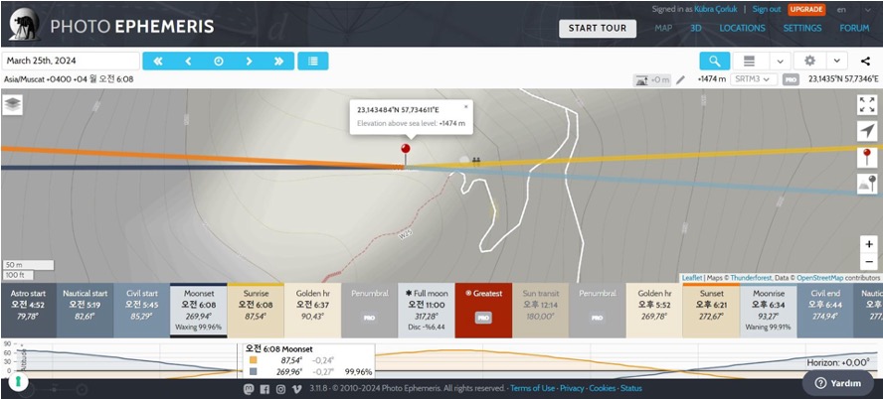Center map on current location arrow

(x=867, y=131)
